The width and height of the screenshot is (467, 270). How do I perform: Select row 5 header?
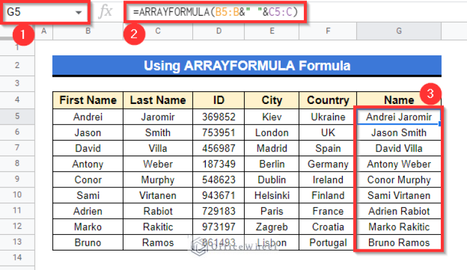tap(17, 116)
